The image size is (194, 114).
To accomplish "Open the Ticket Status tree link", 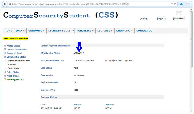I will pyautogui.click(x=13, y=72).
